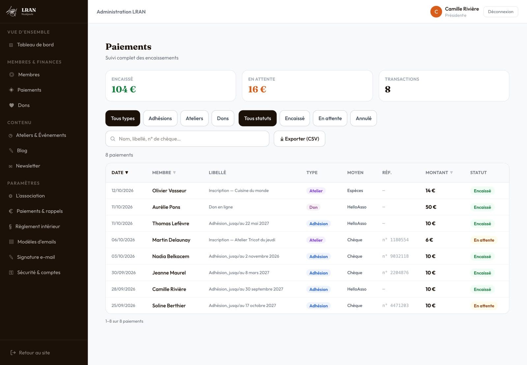Click the search magnifier icon
The width and height of the screenshot is (527, 365).
coord(113,139)
